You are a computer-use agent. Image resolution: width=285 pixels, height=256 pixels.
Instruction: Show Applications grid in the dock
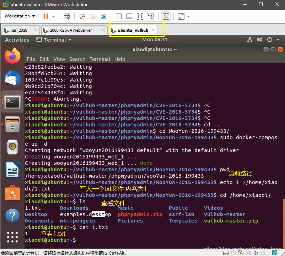12,237
